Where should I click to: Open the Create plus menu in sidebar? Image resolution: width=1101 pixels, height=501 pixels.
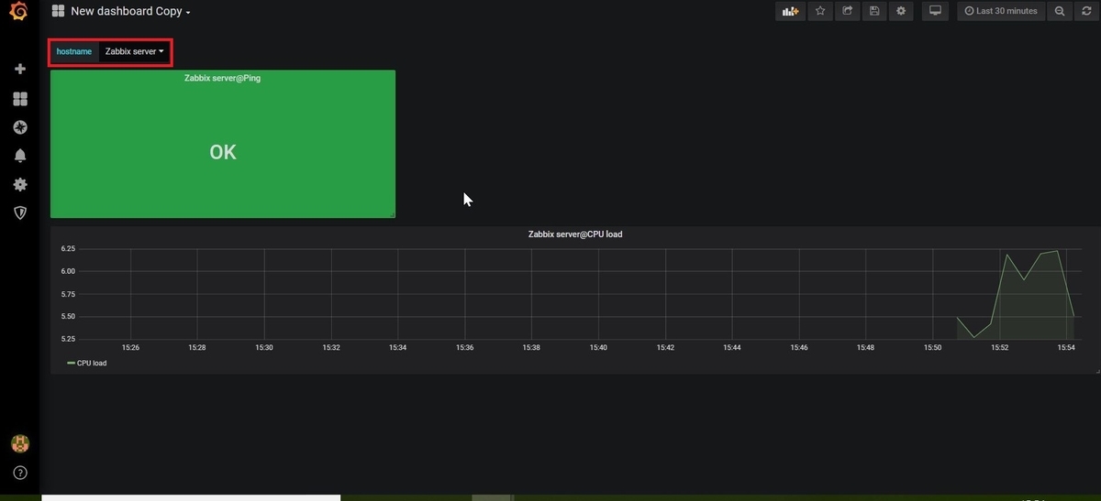(x=20, y=69)
